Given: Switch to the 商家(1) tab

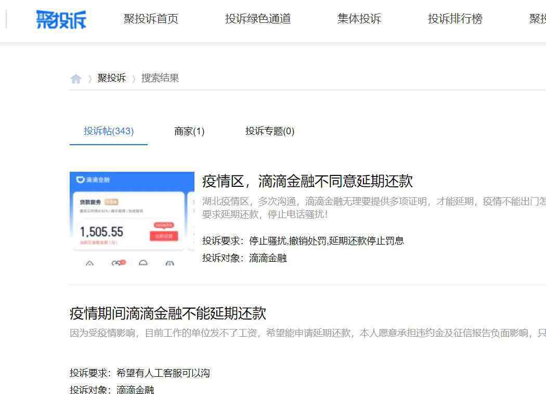Looking at the screenshot, I should [x=189, y=131].
